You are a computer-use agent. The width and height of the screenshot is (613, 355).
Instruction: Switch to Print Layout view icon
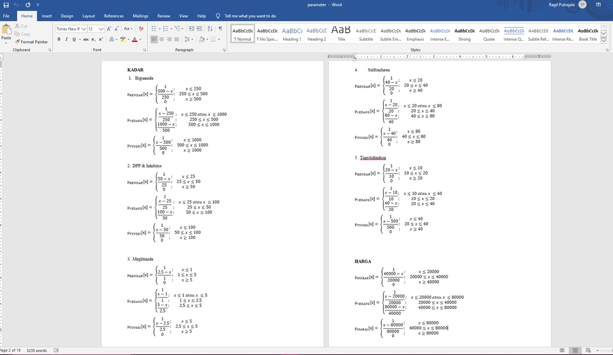575,351
